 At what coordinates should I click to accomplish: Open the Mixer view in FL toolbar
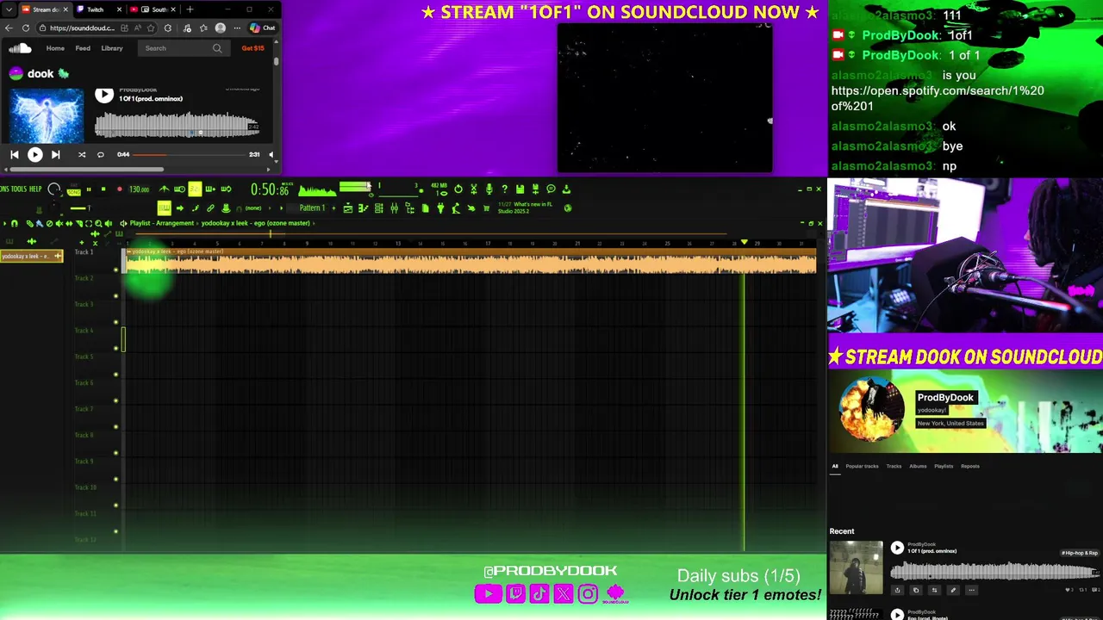pos(394,208)
